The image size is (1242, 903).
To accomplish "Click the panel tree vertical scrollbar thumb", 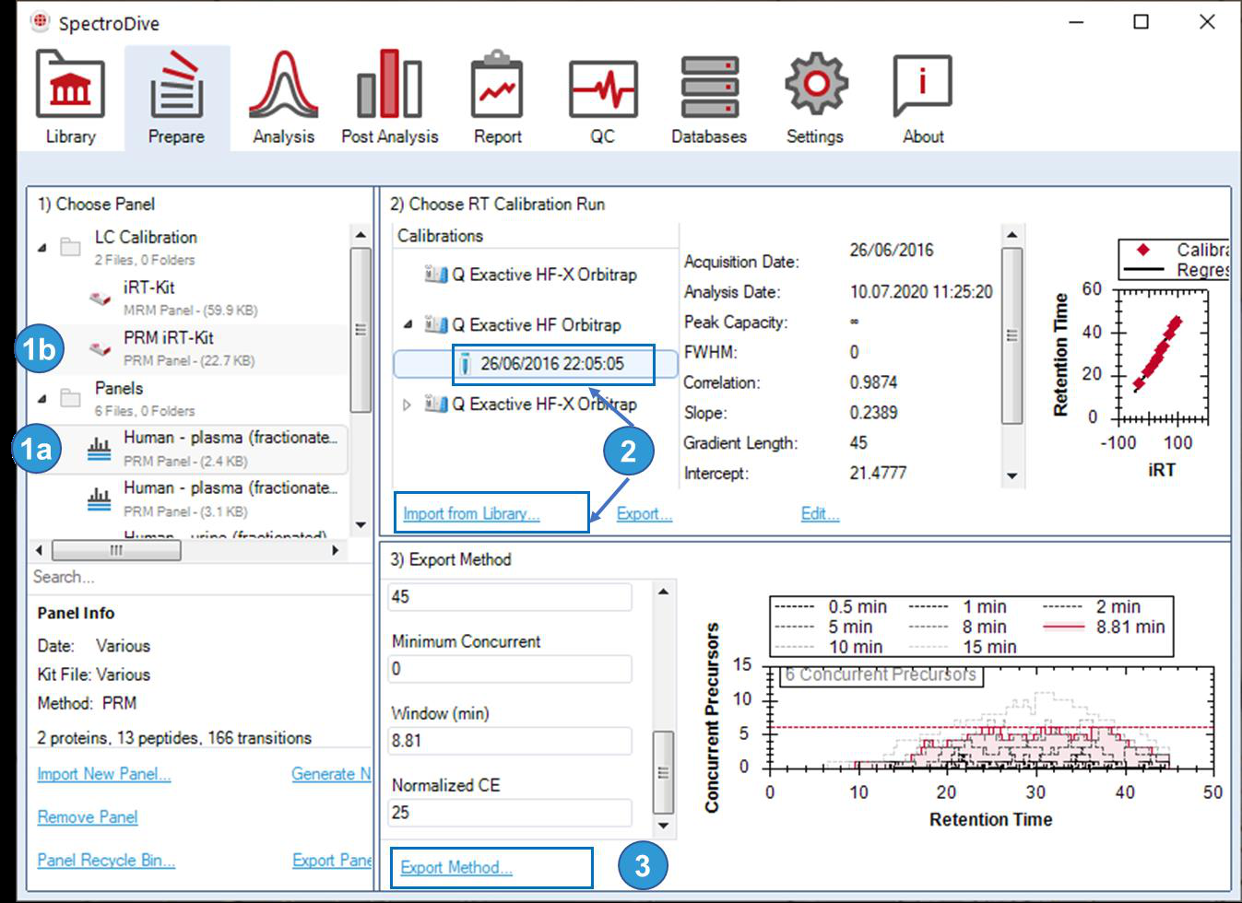I will 361,330.
